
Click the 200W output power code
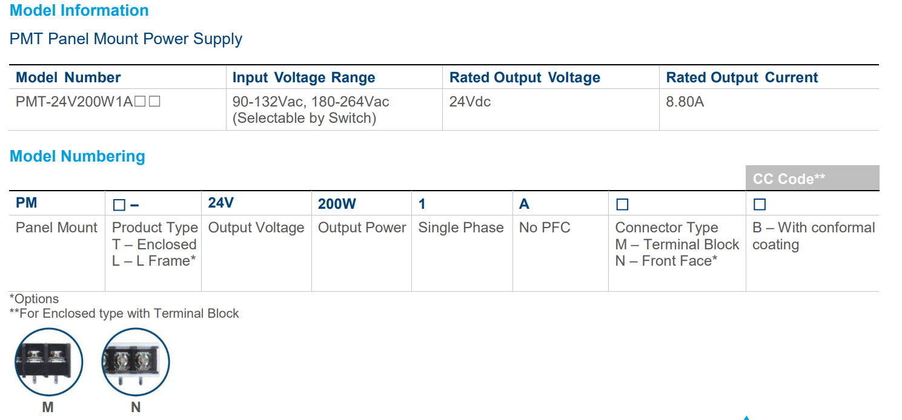(x=337, y=204)
